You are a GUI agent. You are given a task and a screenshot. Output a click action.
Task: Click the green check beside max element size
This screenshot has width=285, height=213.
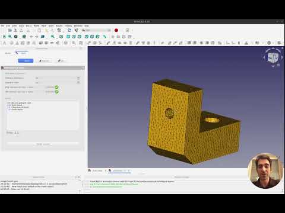56,87
